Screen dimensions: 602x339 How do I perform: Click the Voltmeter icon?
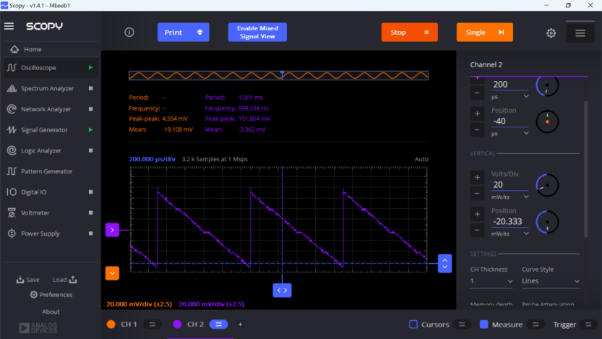pyautogui.click(x=12, y=213)
